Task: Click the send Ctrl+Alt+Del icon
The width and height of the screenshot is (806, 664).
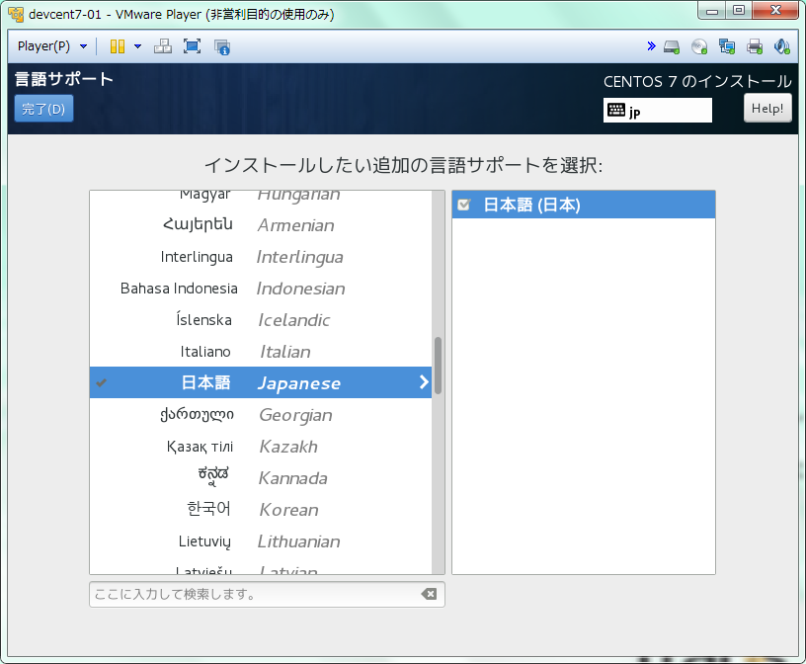Action: click(164, 46)
